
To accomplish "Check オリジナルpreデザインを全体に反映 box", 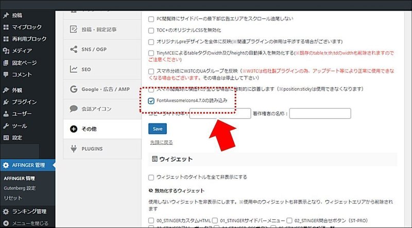I will (x=151, y=42).
